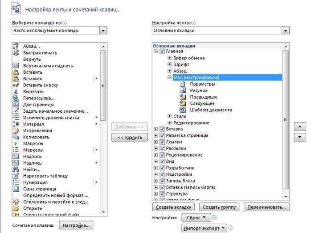Select the Две страницы icon
311x233 pixels.
click(16, 105)
